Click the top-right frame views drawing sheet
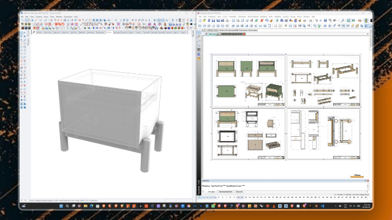Screen dimensions: 392x220 pos(323,81)
